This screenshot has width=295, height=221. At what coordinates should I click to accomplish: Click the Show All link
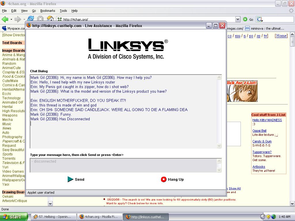tap(235, 188)
